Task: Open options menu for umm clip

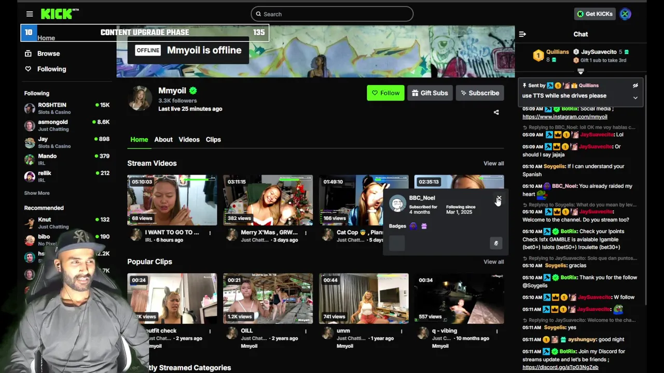Action: click(401, 331)
